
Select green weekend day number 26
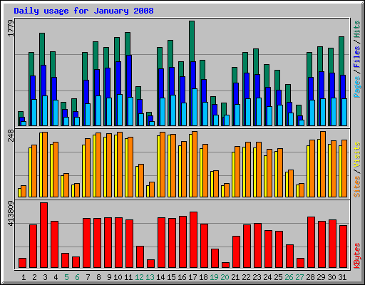click(x=289, y=277)
